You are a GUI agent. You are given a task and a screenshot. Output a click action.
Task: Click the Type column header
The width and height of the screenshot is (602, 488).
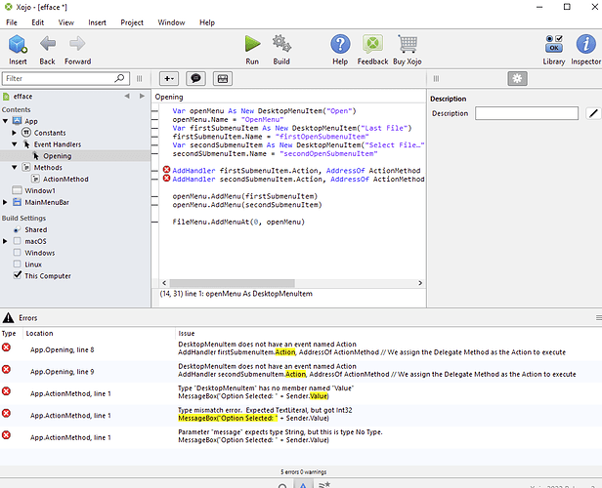click(x=9, y=334)
